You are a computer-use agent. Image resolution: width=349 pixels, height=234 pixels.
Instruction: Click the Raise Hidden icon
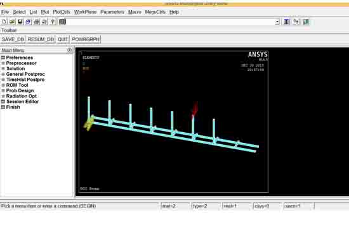coord(286,22)
